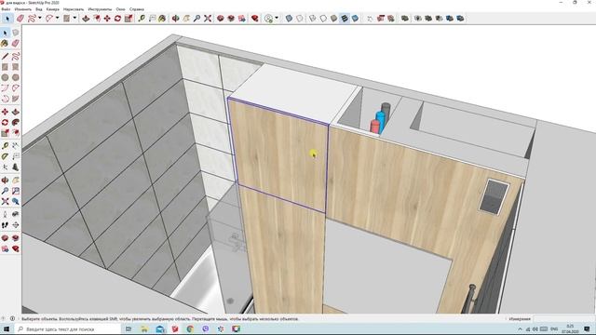The width and height of the screenshot is (596, 335).
Task: Activate the Move tool in top toolbar
Action: click(107, 19)
